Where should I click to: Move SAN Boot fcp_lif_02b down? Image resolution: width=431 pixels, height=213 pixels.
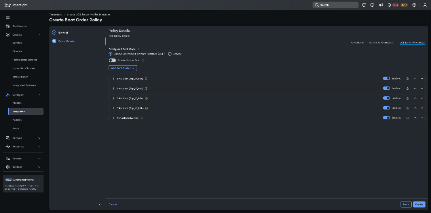(x=422, y=108)
